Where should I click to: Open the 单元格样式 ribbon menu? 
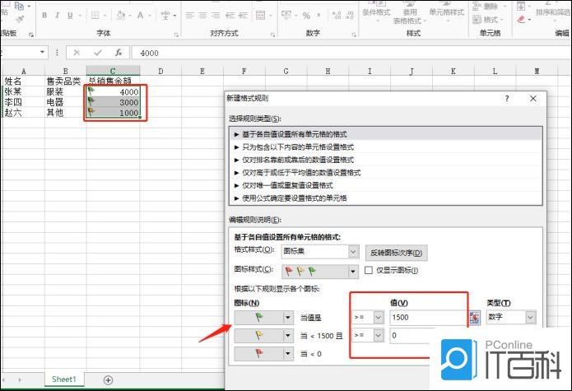447,12
